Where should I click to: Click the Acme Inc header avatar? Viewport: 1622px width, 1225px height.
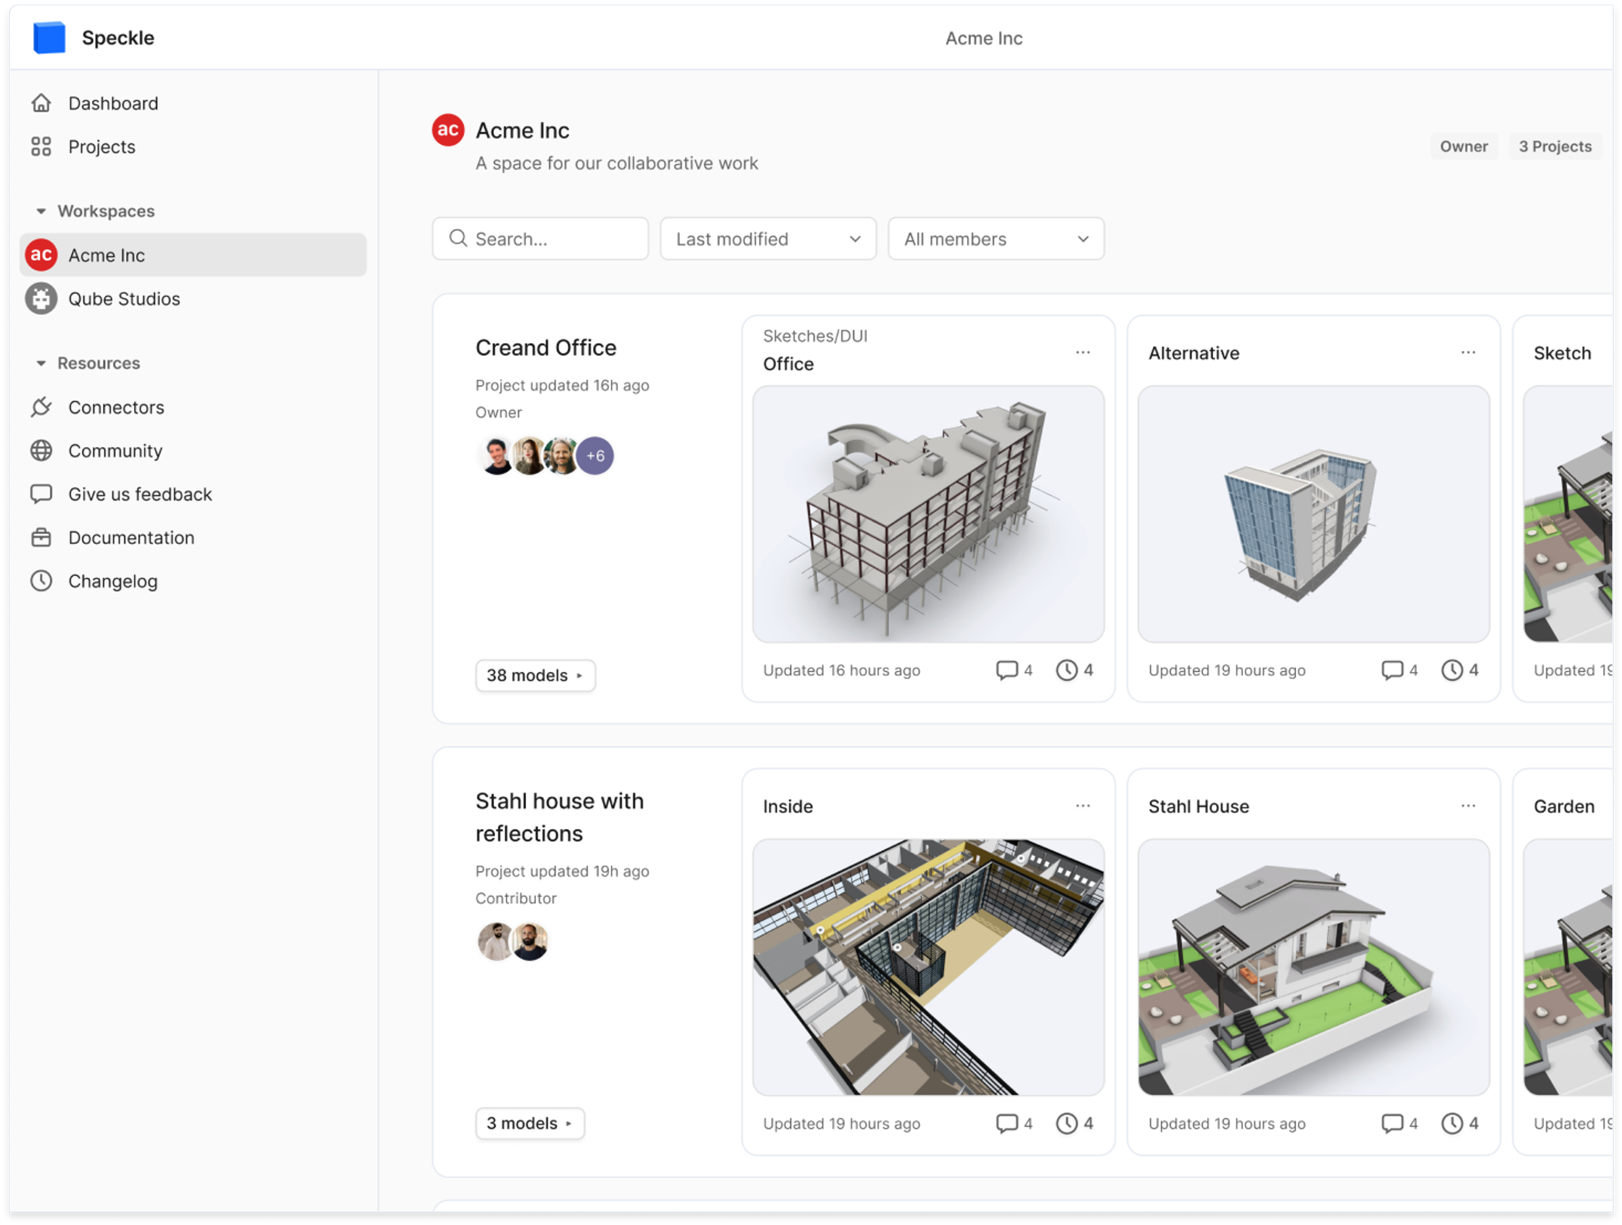[448, 130]
